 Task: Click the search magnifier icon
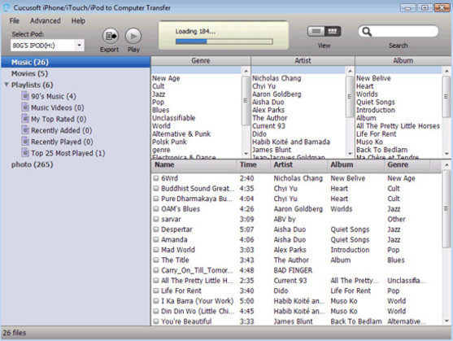click(x=367, y=31)
